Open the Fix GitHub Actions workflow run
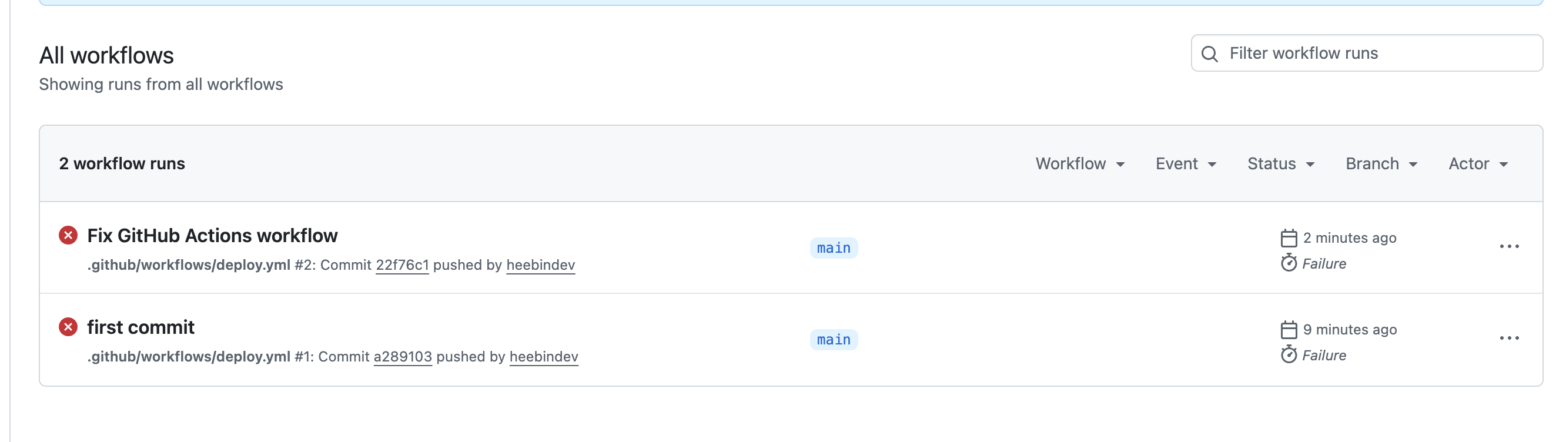The height and width of the screenshot is (442, 1566). [212, 236]
